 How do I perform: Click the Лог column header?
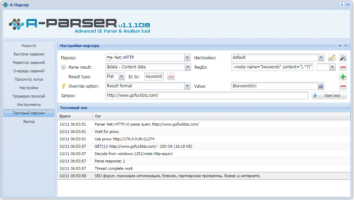pos(221,116)
